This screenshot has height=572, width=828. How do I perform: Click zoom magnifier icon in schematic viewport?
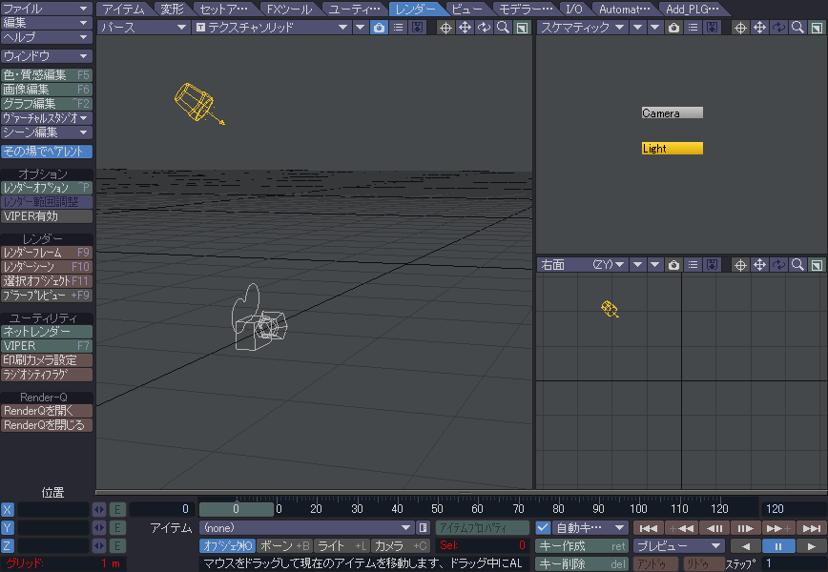pos(797,28)
